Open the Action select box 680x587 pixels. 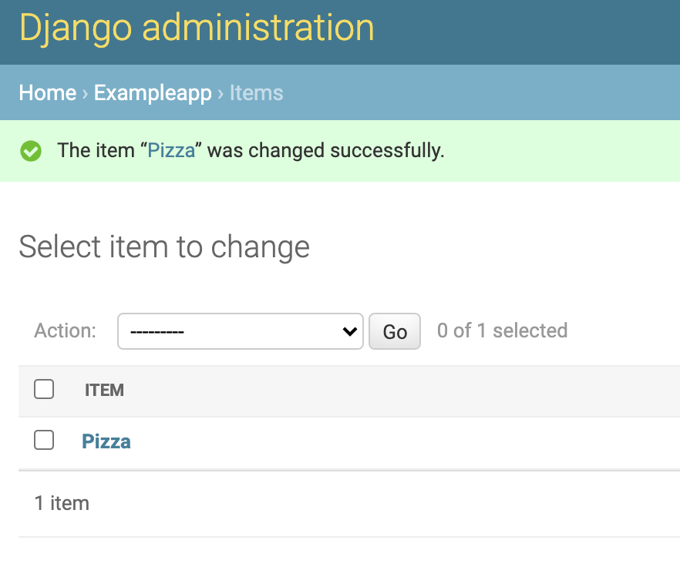click(x=239, y=331)
